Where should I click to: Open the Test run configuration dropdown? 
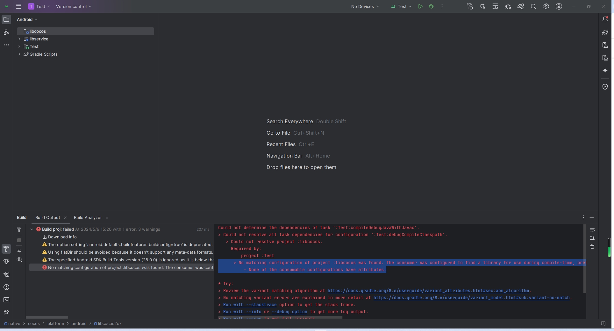click(401, 6)
